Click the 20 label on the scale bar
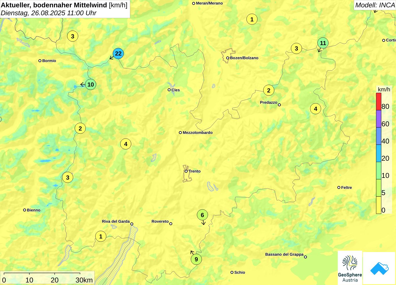The image size is (396, 285). [55, 280]
